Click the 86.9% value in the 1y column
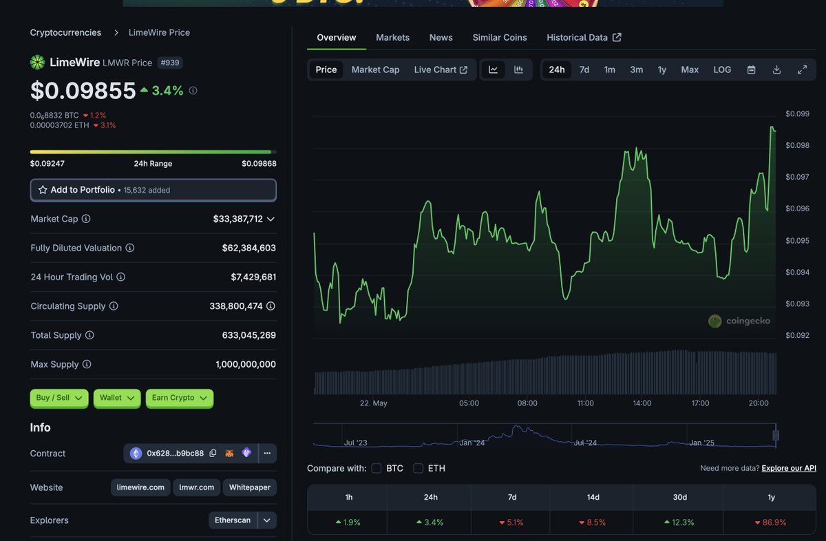 click(x=771, y=522)
